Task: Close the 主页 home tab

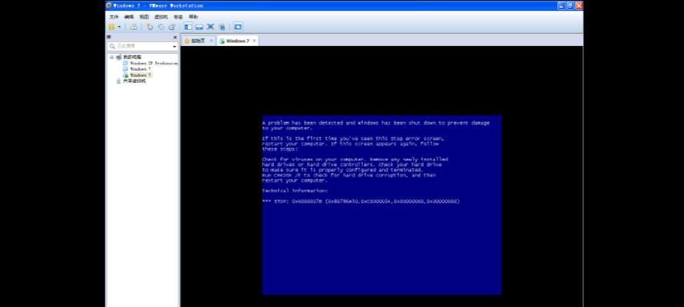Action: coord(211,41)
